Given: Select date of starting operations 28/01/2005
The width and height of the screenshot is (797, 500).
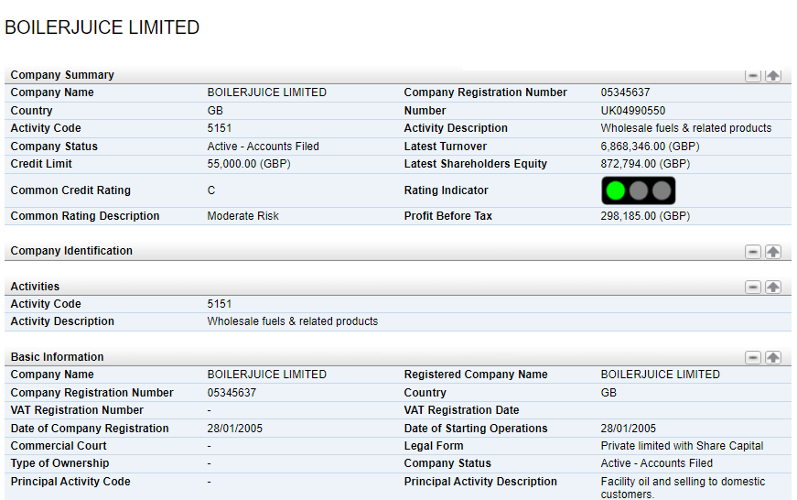Looking at the screenshot, I should click(x=629, y=429).
